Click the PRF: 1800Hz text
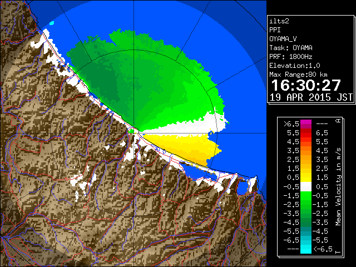356x267 pixels. tap(291, 57)
